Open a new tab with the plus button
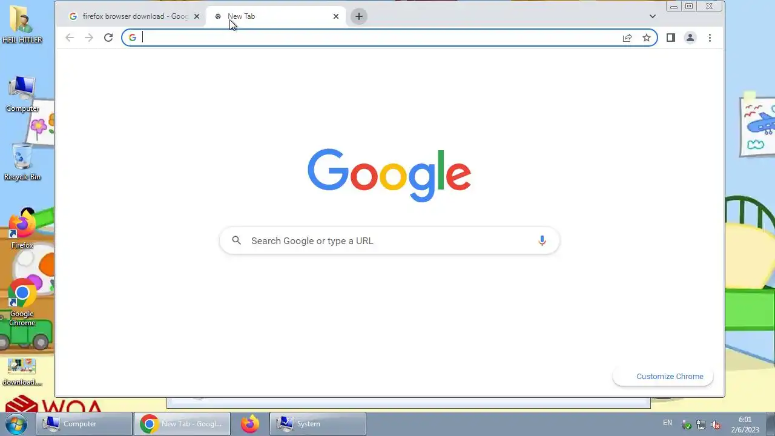775x436 pixels. (359, 16)
